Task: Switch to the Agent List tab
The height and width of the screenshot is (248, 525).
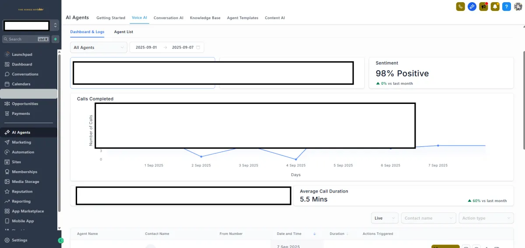Action: (123, 32)
